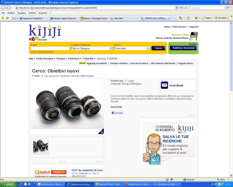Open the Preferiti menu

click(32, 13)
